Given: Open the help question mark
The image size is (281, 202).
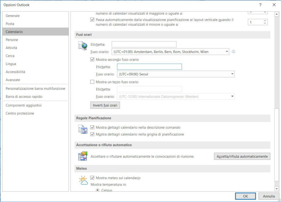Looking at the screenshot, I should [260, 5].
